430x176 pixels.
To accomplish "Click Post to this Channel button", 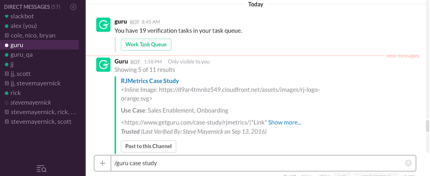I will coord(148,146).
